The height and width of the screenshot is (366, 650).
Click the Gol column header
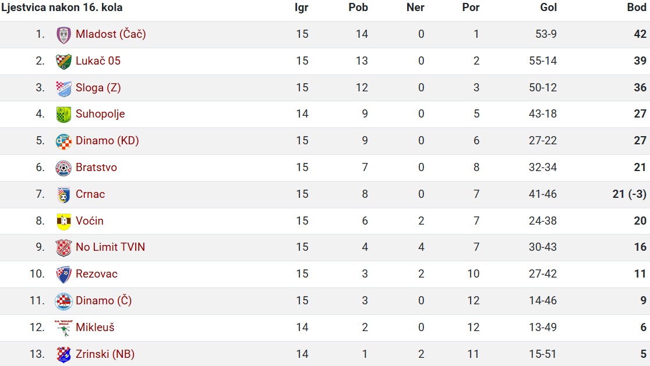(548, 8)
